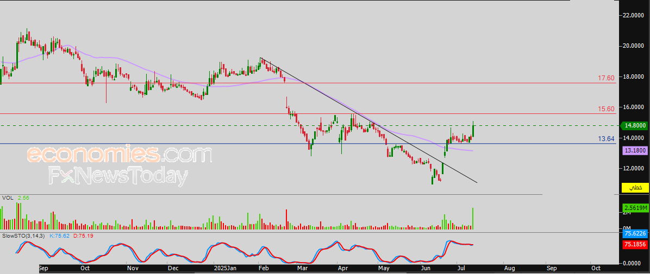Open the FxNewsToday watermark logo
Viewport: 650px width, 274px height.
pos(117,175)
